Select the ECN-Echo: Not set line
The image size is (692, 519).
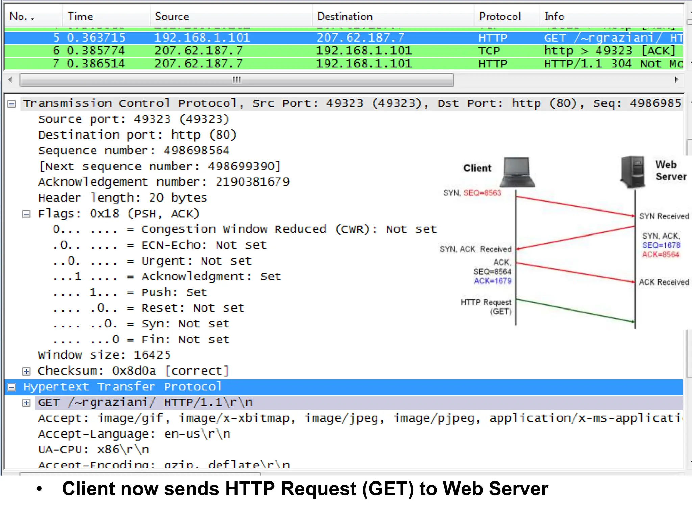tap(159, 245)
